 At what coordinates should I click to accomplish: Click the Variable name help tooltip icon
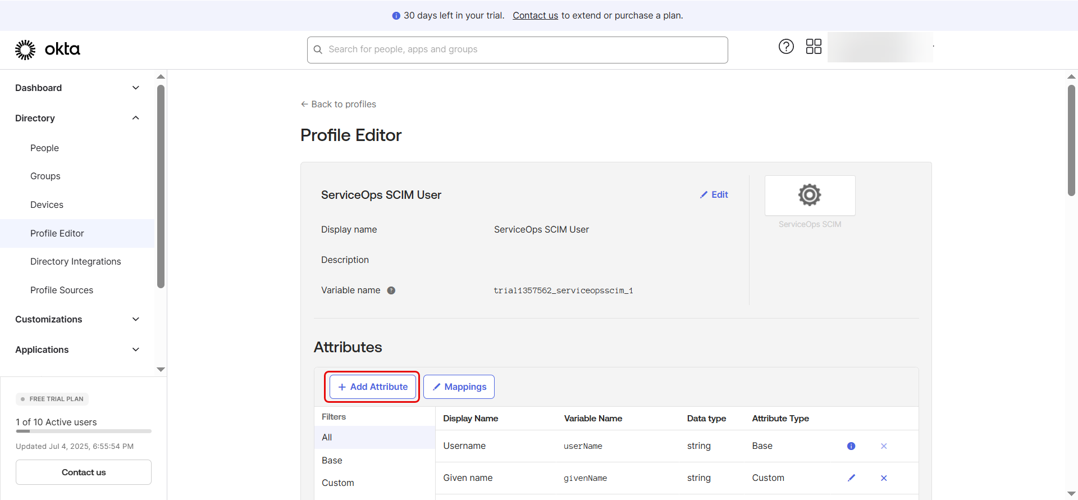coord(391,290)
